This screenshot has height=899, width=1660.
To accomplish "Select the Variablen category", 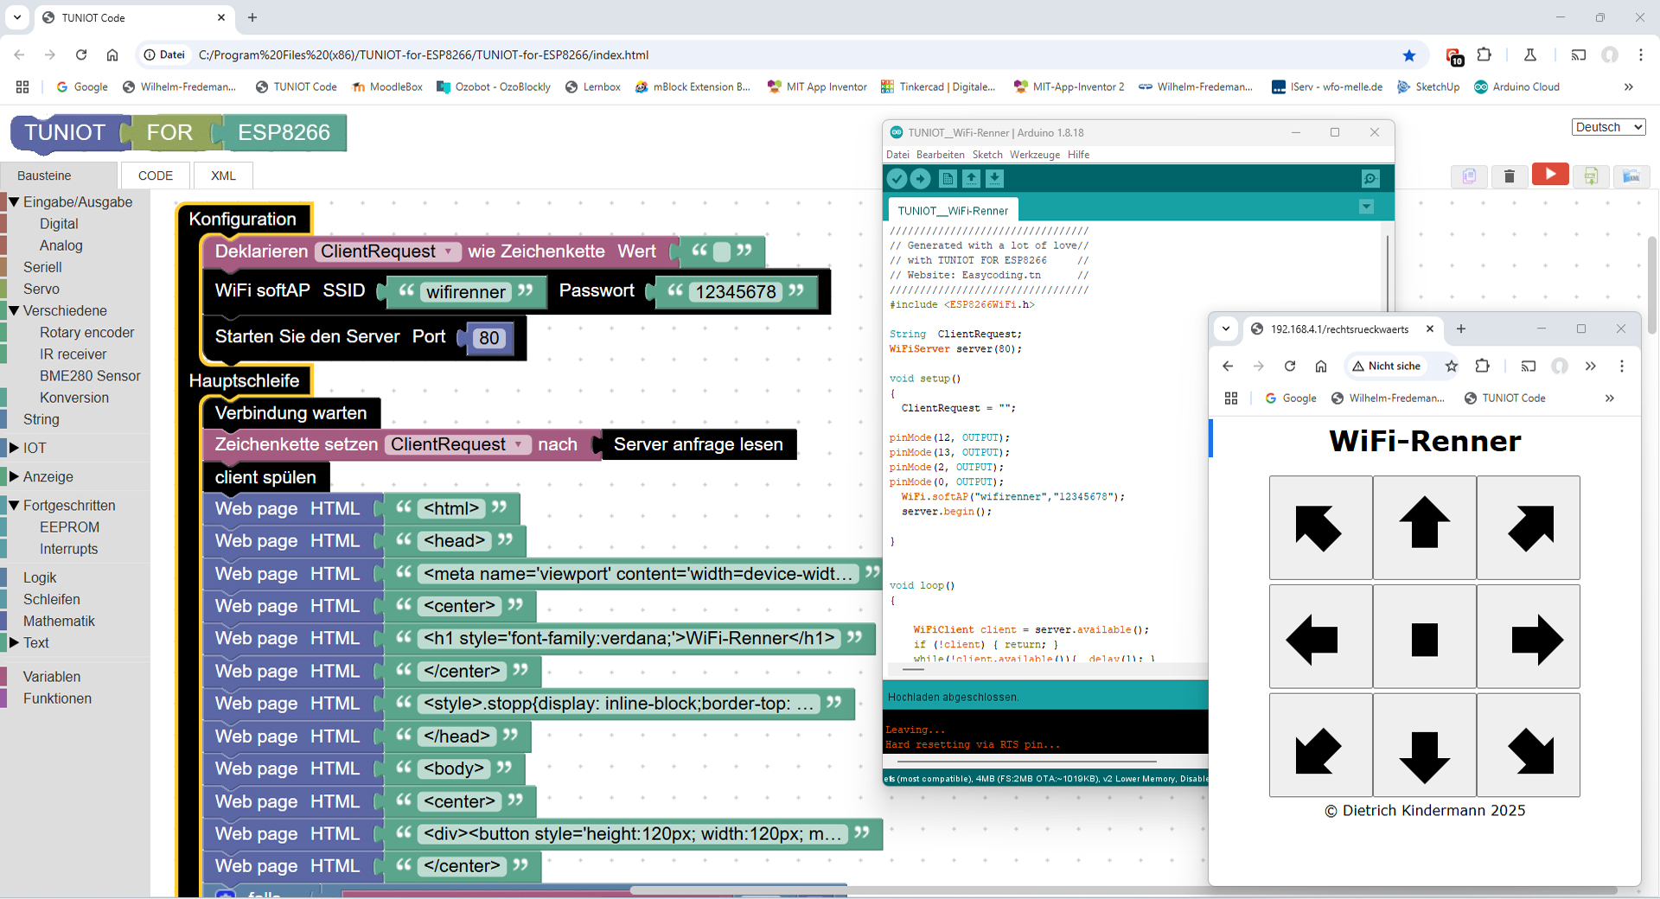I will 52,677.
